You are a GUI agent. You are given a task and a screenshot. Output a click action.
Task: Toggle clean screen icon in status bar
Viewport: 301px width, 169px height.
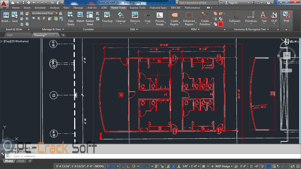[x=292, y=166]
